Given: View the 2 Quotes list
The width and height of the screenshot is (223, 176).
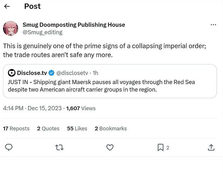Looking at the screenshot, I should point(48,128).
